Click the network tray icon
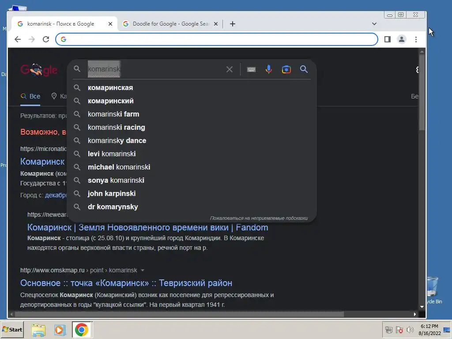The image size is (452, 339). pyautogui.click(x=389, y=329)
